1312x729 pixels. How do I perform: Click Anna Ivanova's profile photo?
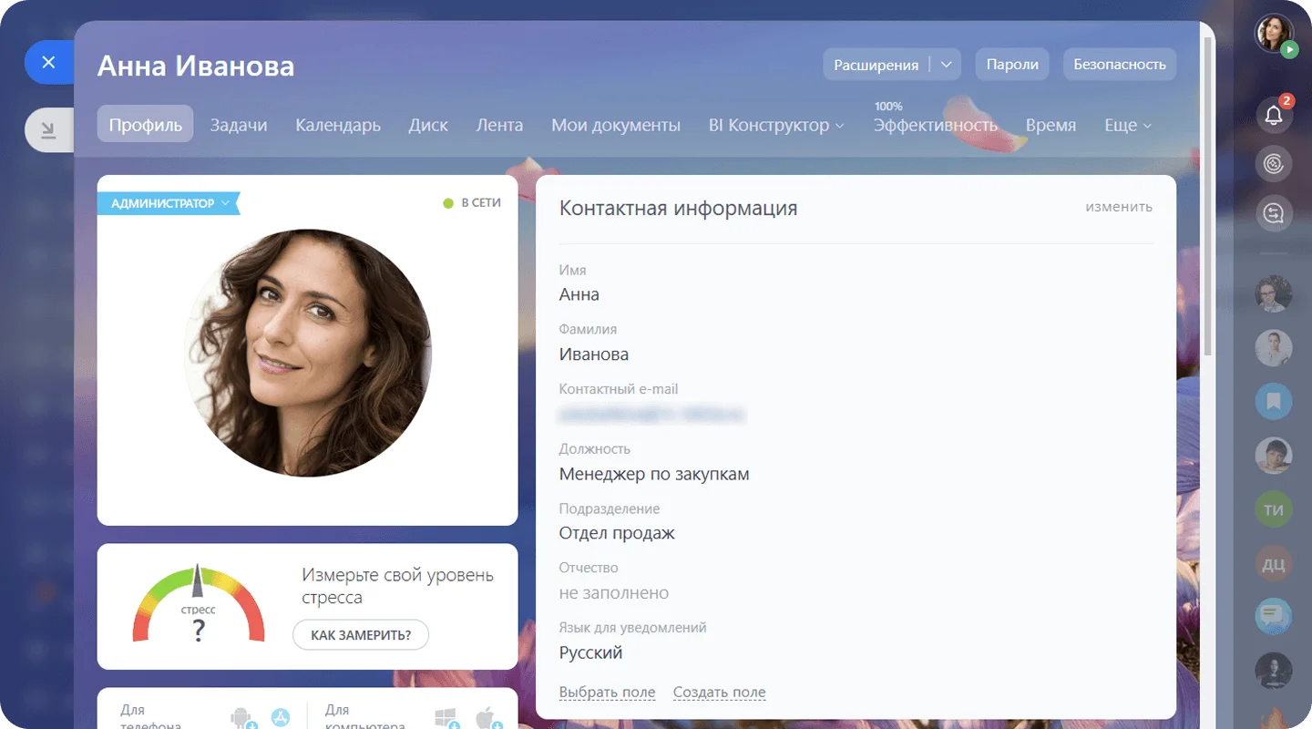point(308,353)
